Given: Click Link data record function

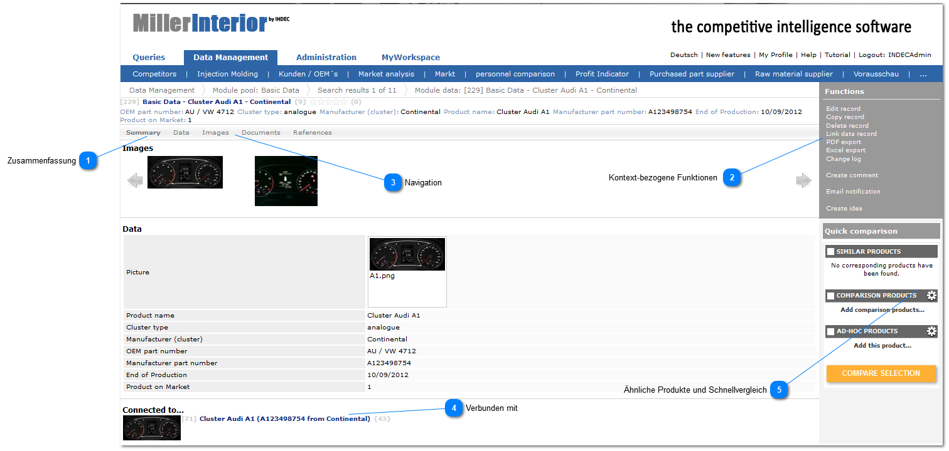Looking at the screenshot, I should (851, 134).
